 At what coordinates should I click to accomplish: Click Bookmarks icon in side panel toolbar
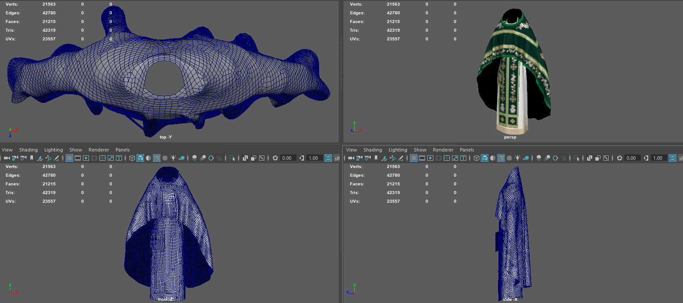[x=376, y=158]
